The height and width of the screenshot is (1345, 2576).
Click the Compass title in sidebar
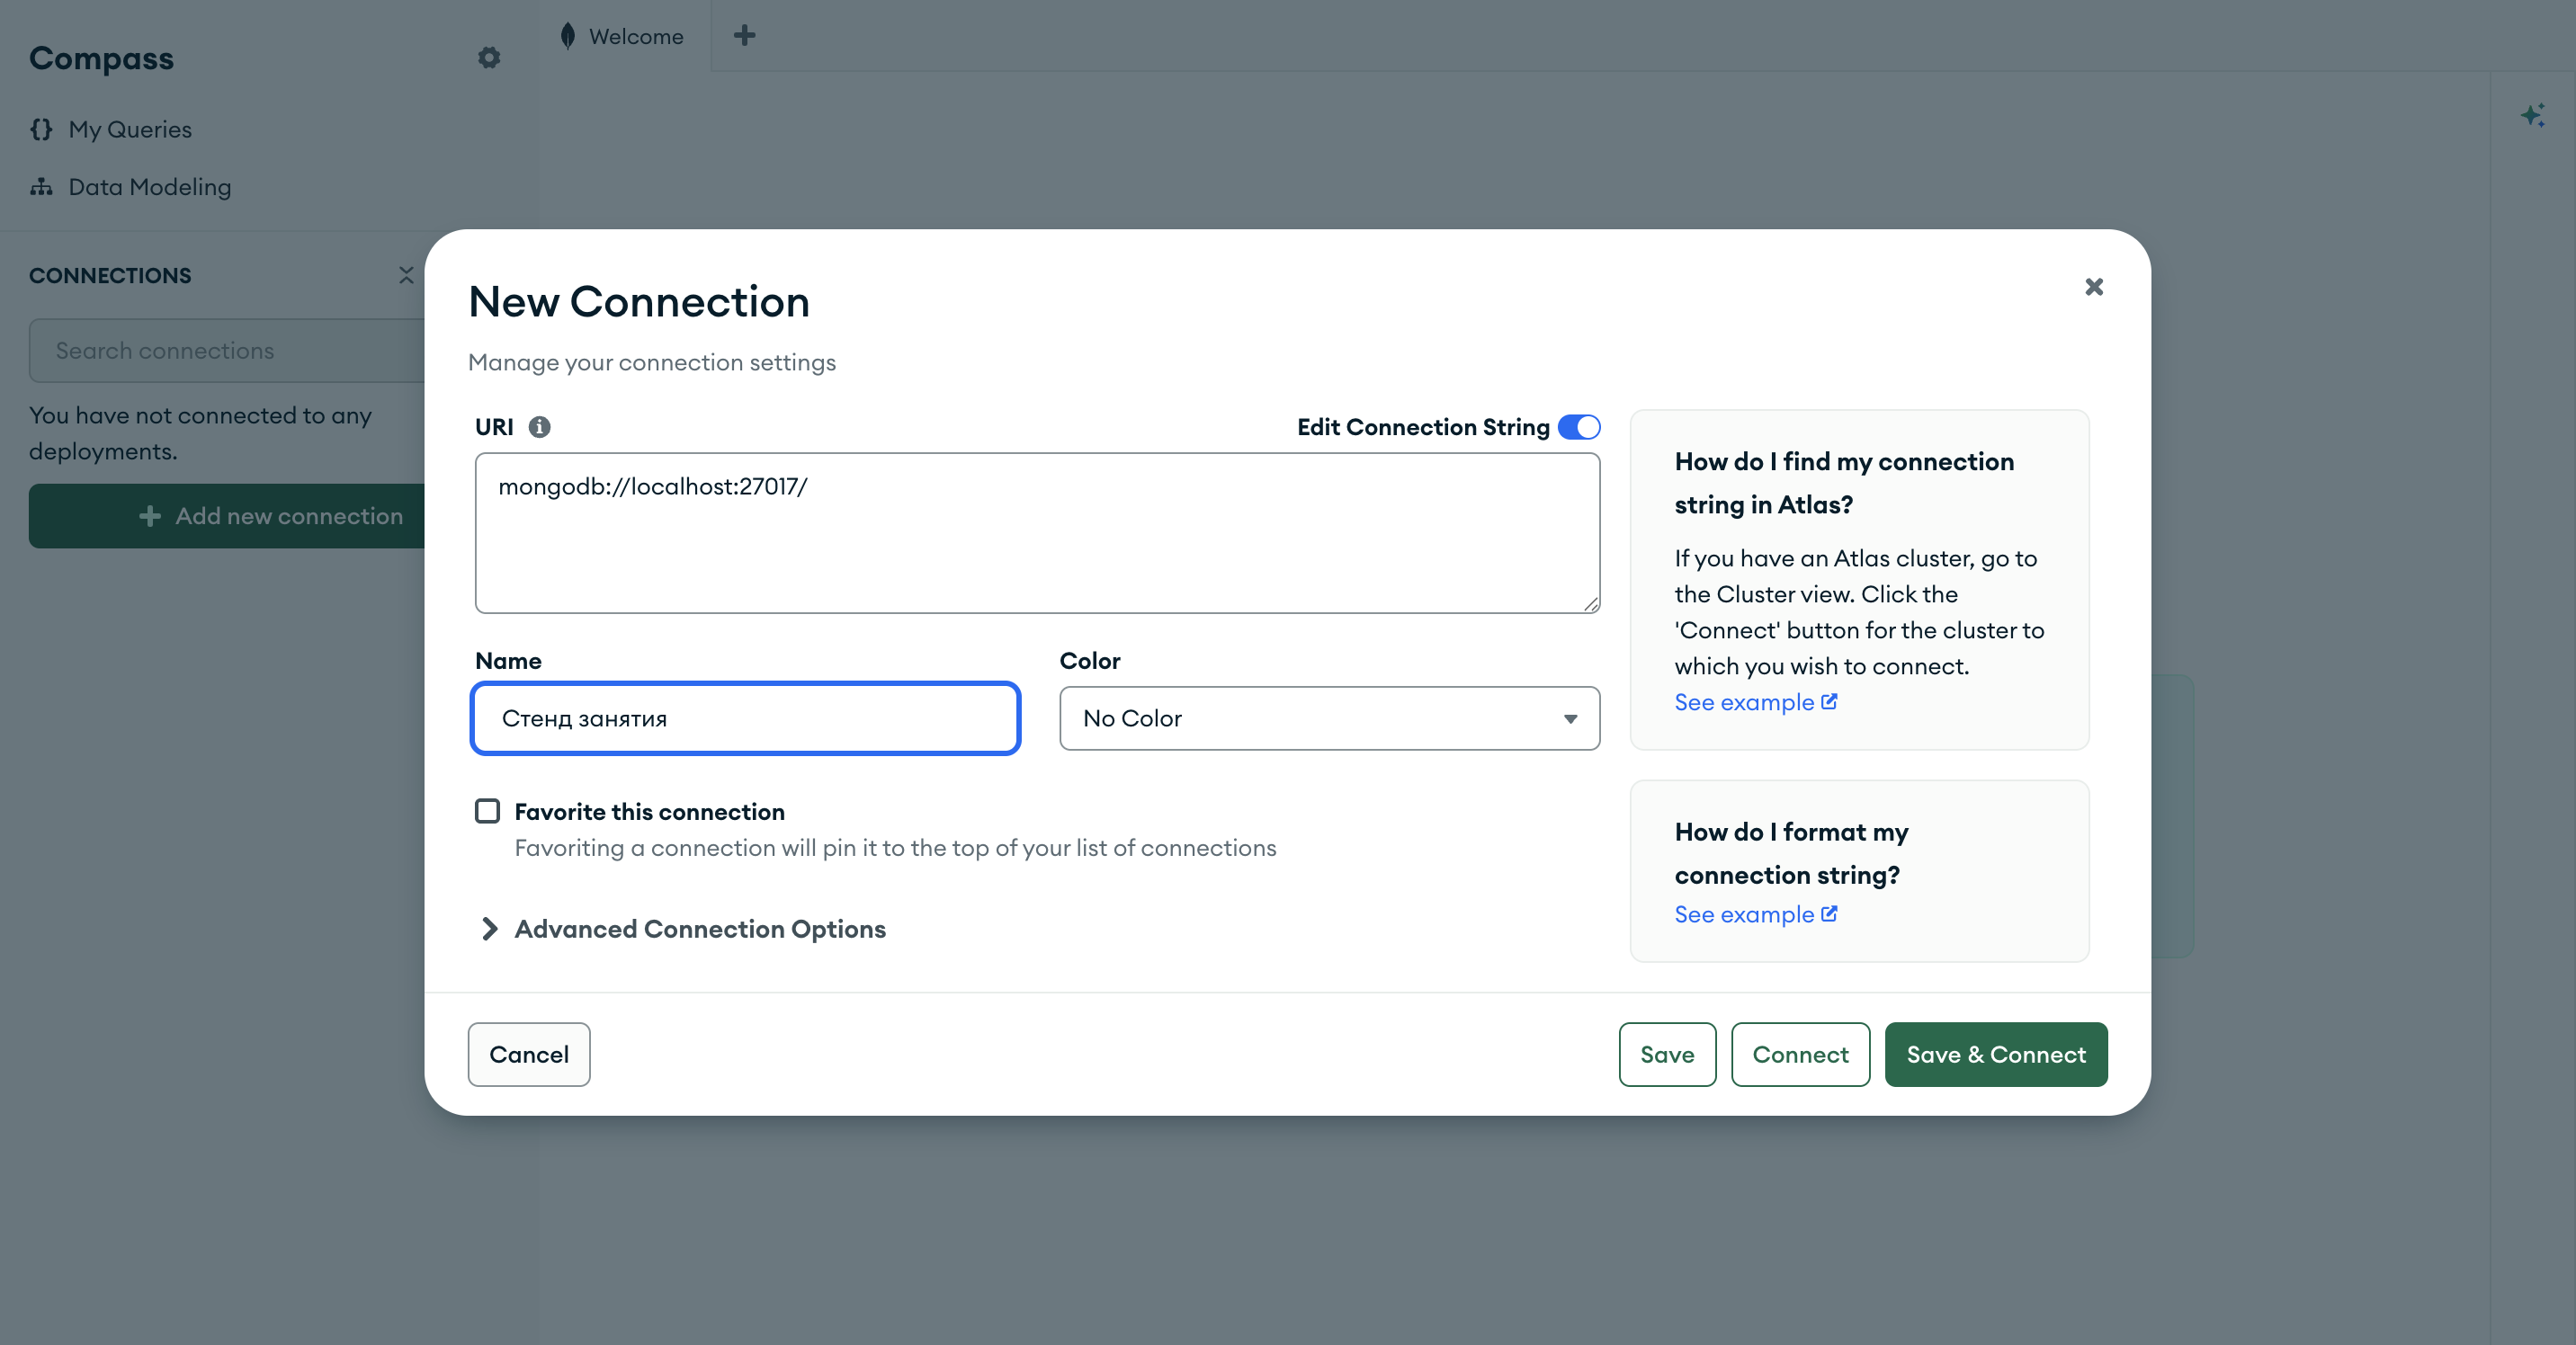point(101,58)
